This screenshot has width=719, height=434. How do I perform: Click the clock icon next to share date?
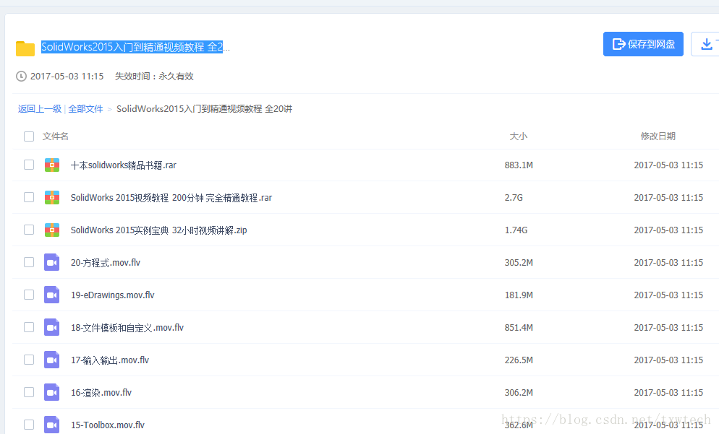coord(21,76)
